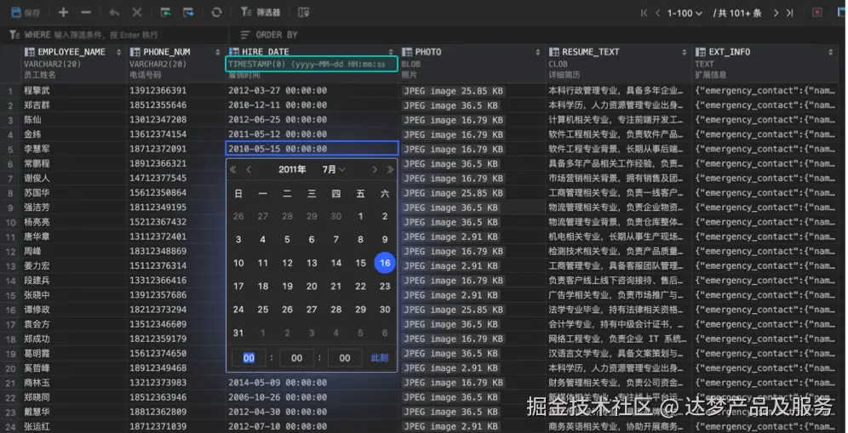The image size is (848, 433).
Task: Jump to last page of results
Action: (790, 13)
